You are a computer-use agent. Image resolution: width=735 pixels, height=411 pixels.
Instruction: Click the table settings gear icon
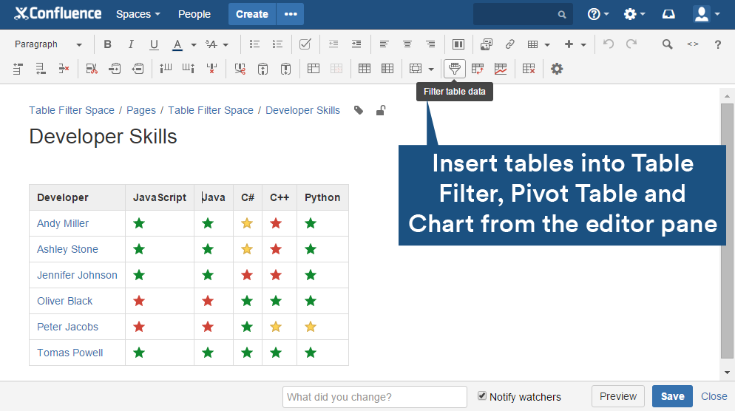(x=557, y=69)
